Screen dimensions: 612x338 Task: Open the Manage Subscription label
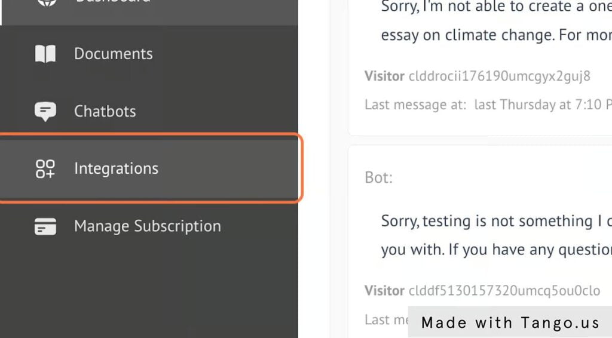(147, 226)
